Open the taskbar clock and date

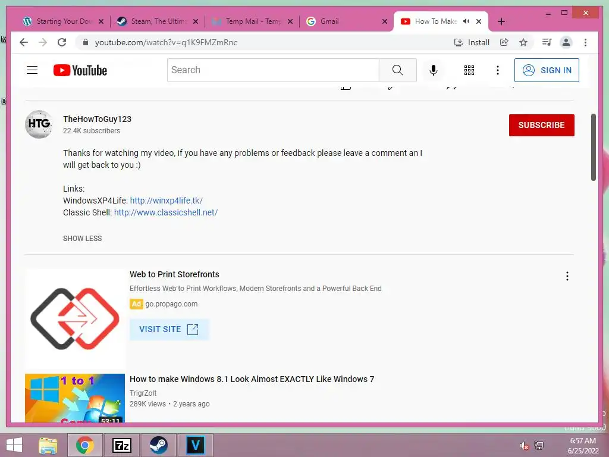point(583,446)
